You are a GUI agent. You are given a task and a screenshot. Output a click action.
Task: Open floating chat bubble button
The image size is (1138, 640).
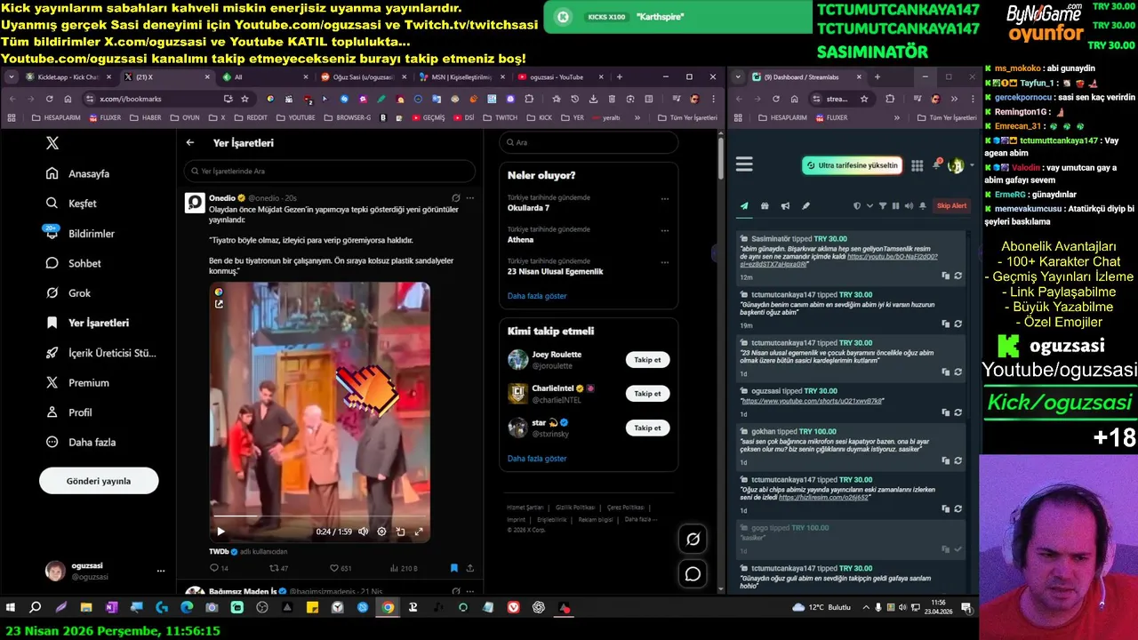[x=693, y=574]
